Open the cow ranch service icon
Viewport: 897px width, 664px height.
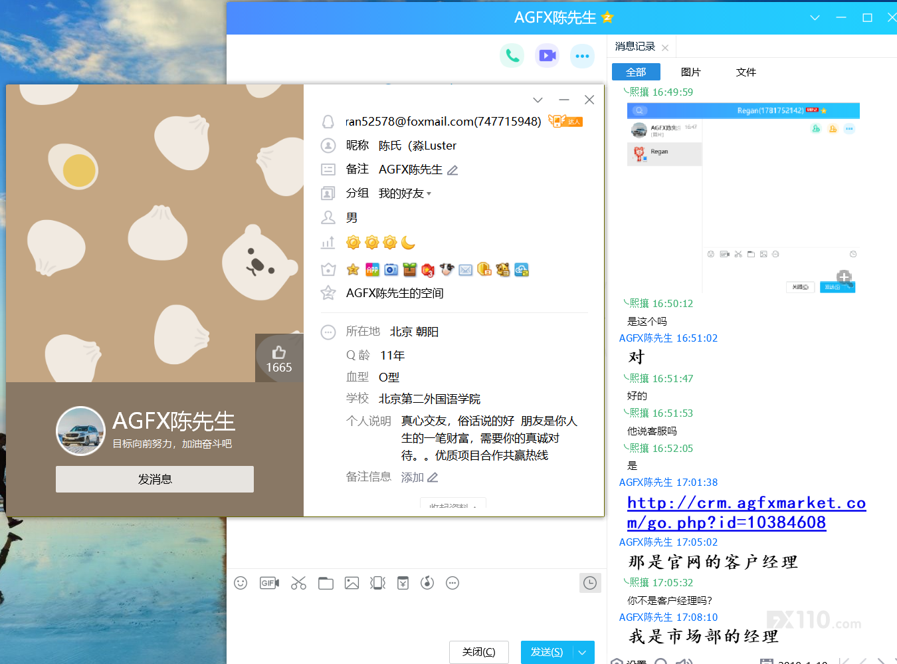tap(447, 269)
